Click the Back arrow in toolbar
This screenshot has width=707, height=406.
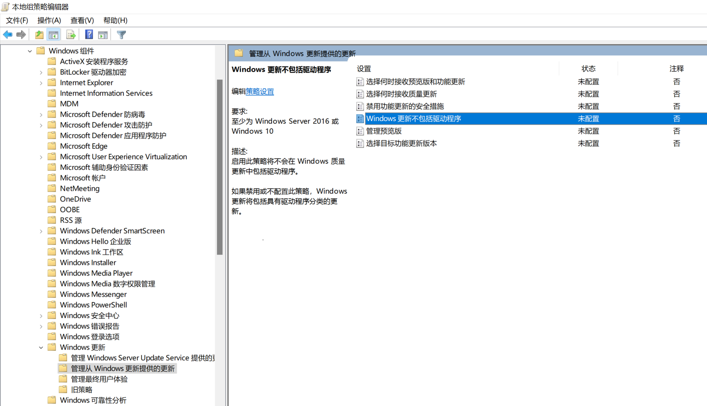pos(8,35)
